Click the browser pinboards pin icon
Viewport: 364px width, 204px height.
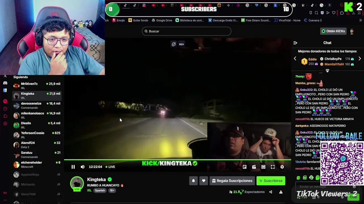tap(311, 13)
